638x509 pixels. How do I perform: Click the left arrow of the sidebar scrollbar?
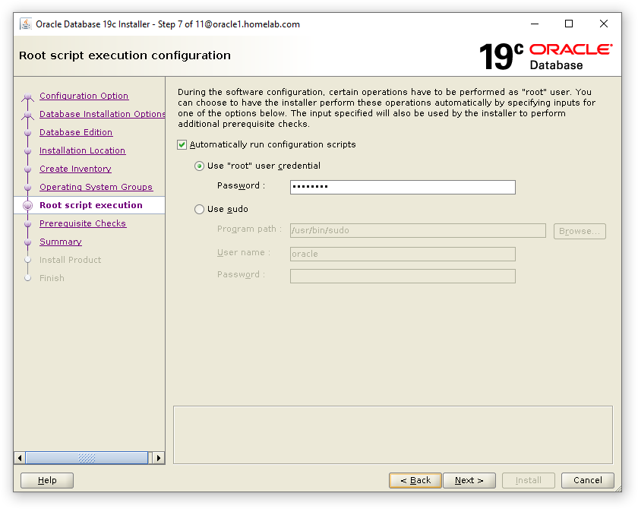pos(21,457)
